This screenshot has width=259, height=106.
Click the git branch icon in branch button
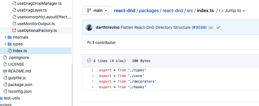click(89, 10)
